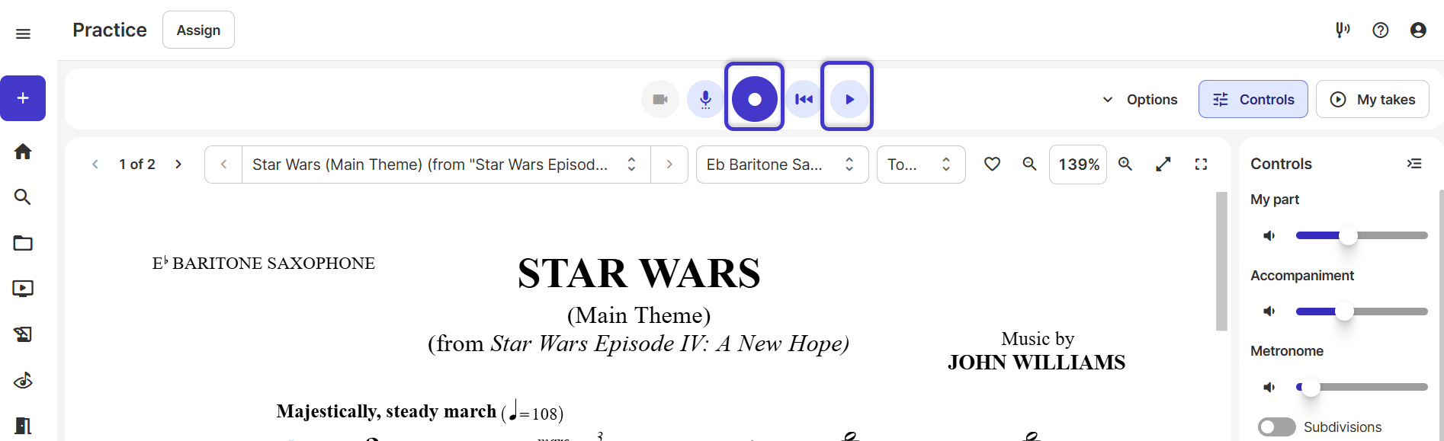This screenshot has height=441, width=1444.
Task: Click the Practice heading
Action: tap(110, 30)
